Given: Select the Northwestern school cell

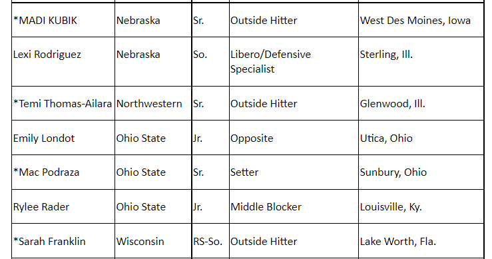Looking at the screenshot, I should point(153,103).
